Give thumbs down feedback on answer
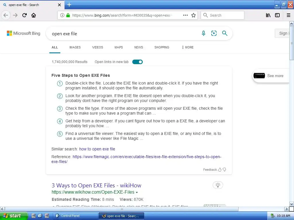 224,170
